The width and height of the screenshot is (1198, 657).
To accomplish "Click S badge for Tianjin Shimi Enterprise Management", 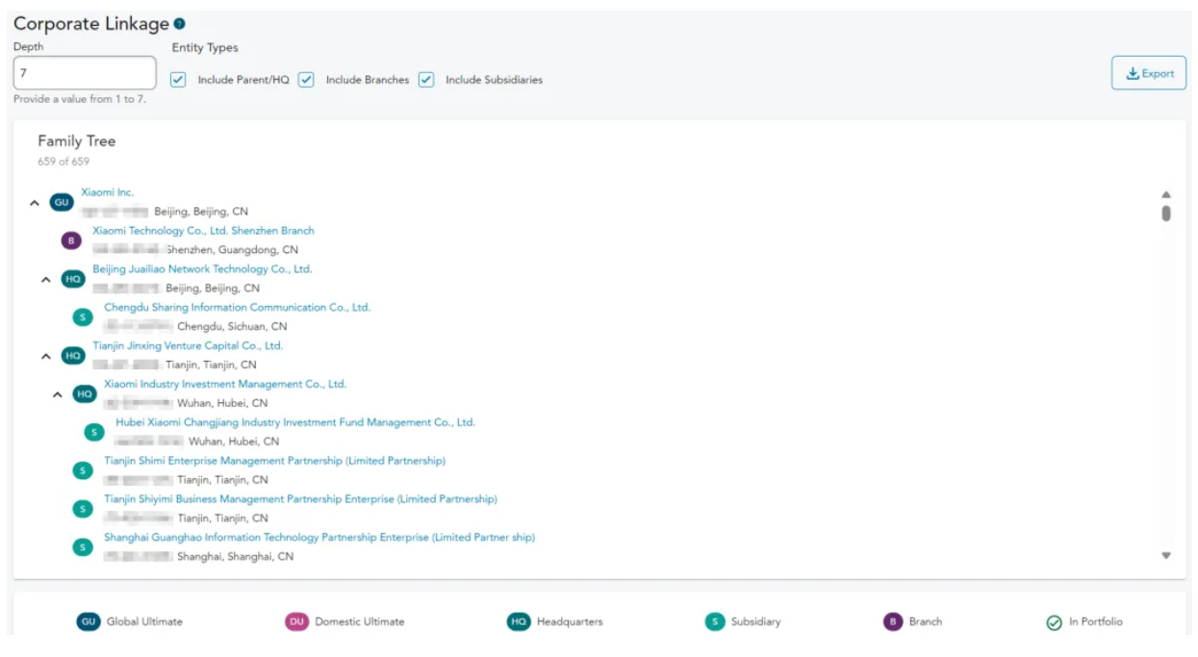I will 83,470.
